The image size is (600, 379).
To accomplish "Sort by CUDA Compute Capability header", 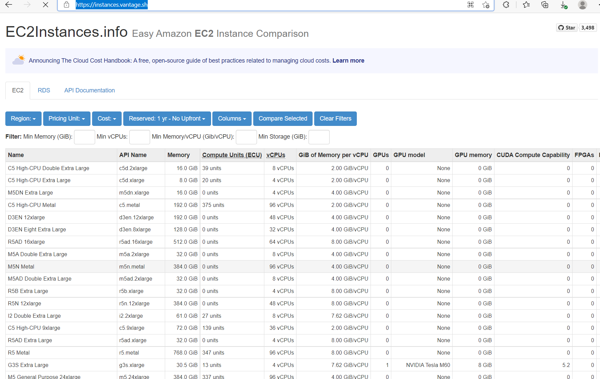I will (x=533, y=155).
